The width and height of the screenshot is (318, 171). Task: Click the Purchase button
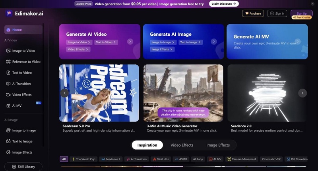coord(253,13)
